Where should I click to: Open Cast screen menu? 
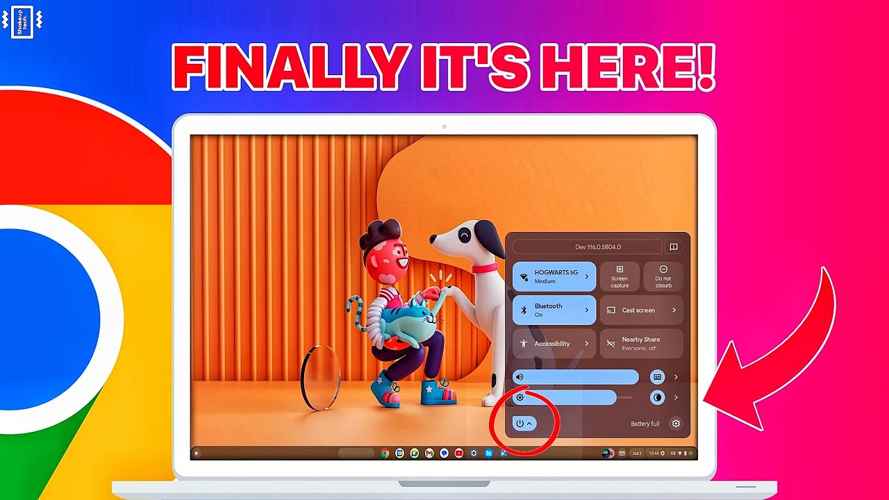(641, 310)
